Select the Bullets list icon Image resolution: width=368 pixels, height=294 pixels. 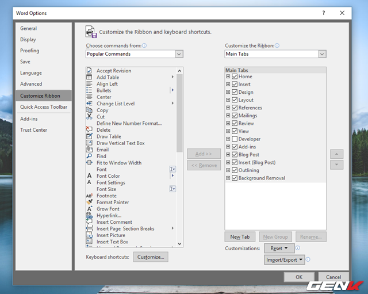89,90
